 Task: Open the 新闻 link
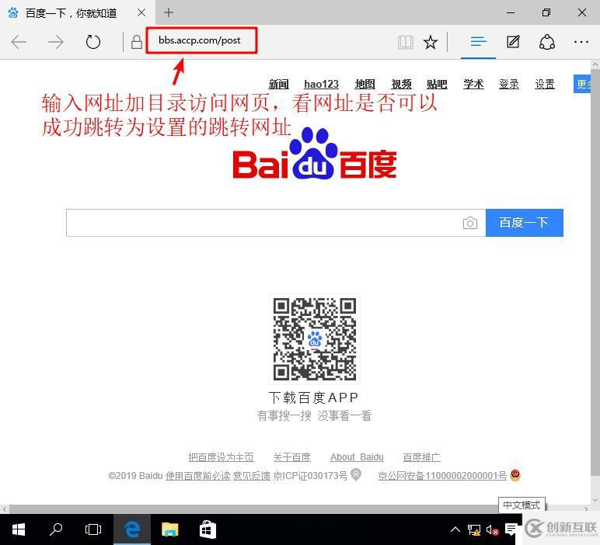point(278,84)
